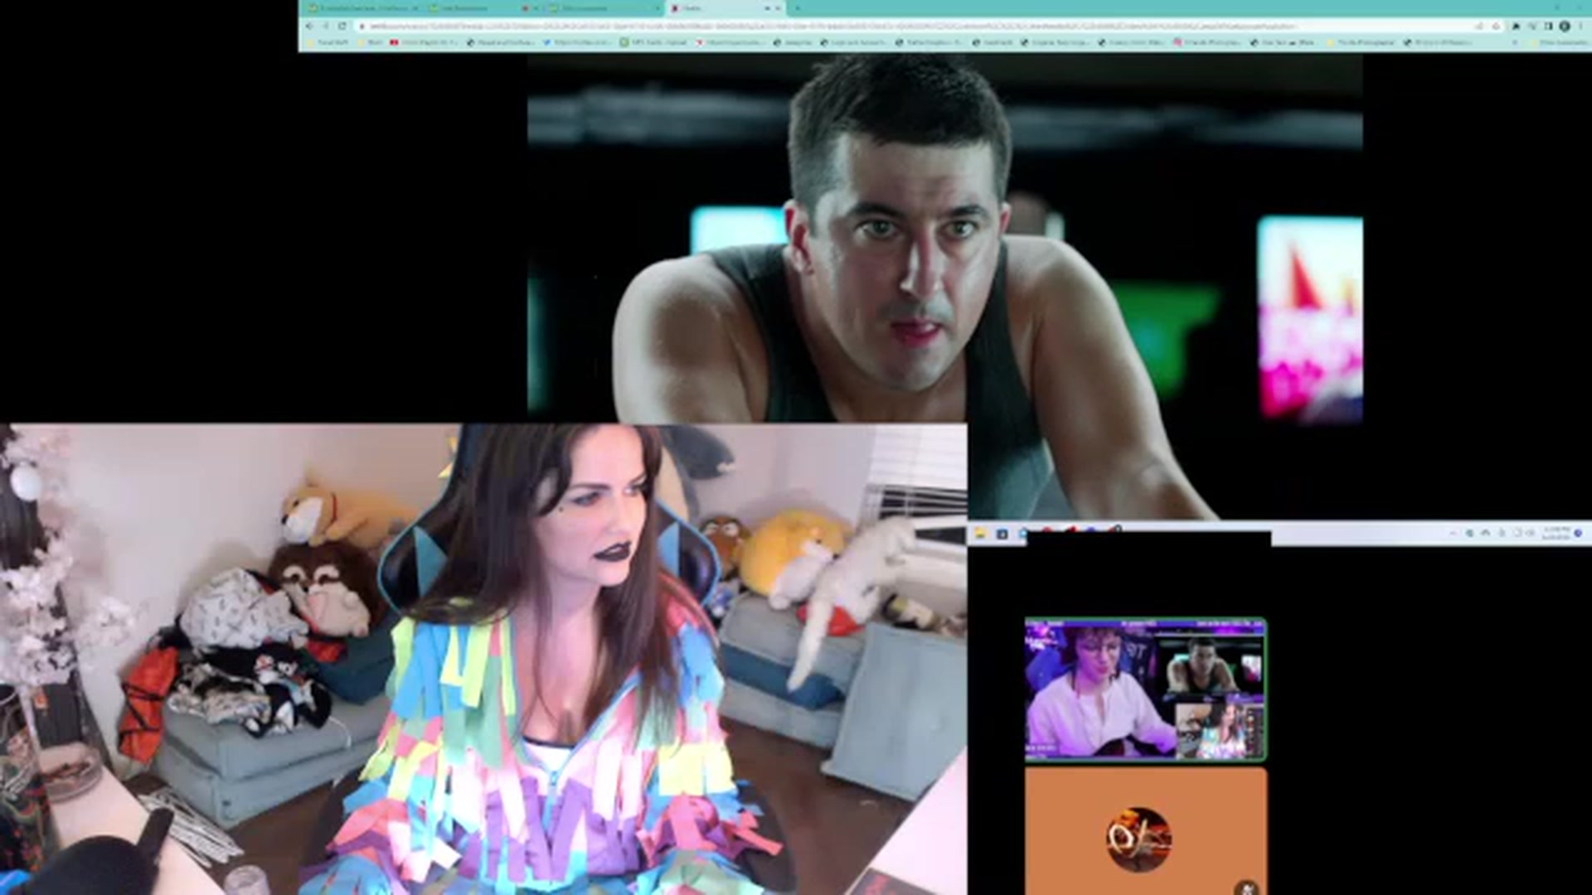
Task: Open the first bookmark folder in the bookmarks bar
Action: [x=329, y=42]
